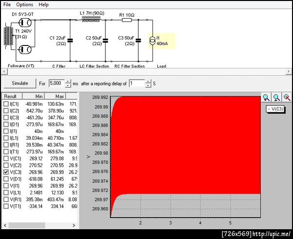
Task: Enable the V(T1) result checkbox
Action: click(6, 206)
